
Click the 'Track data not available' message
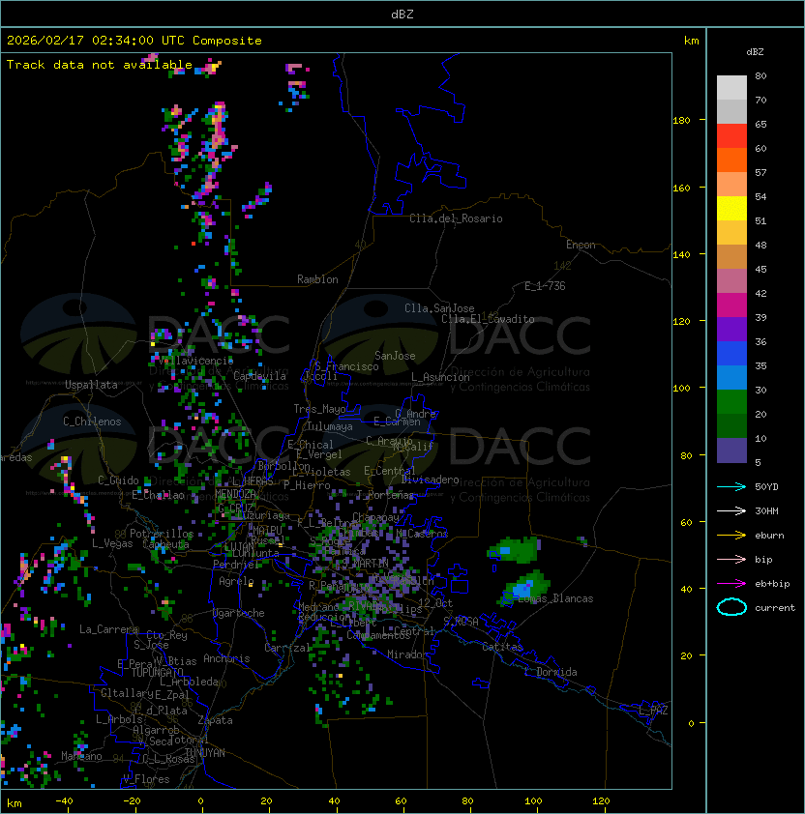pyautogui.click(x=100, y=65)
